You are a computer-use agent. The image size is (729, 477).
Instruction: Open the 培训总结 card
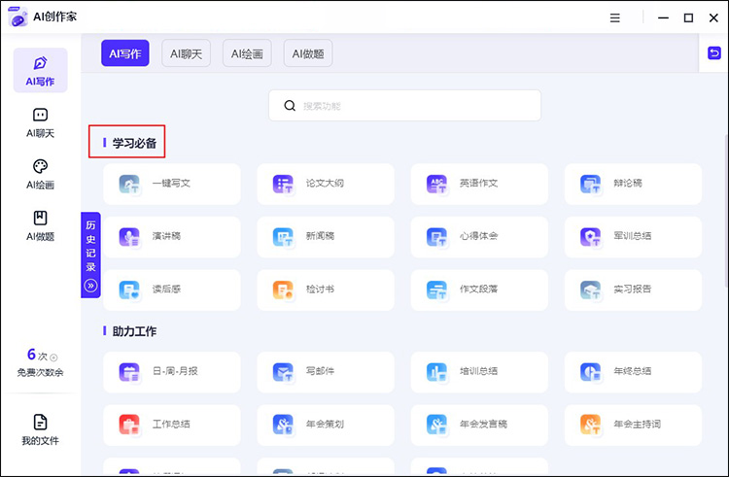click(x=479, y=372)
